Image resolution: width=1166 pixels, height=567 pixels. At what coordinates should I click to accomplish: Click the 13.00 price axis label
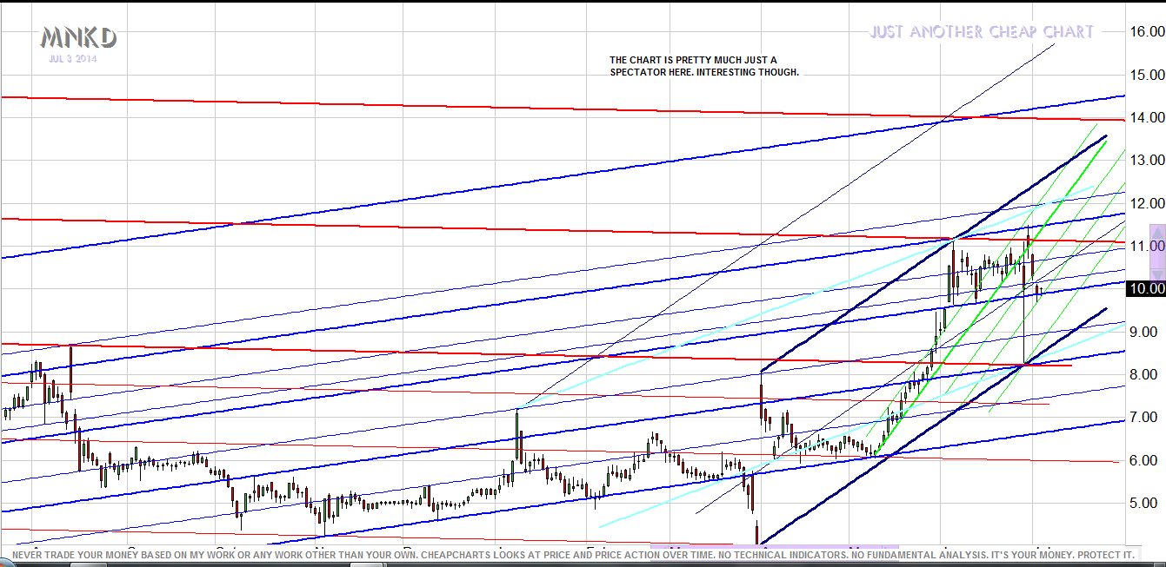click(1146, 161)
